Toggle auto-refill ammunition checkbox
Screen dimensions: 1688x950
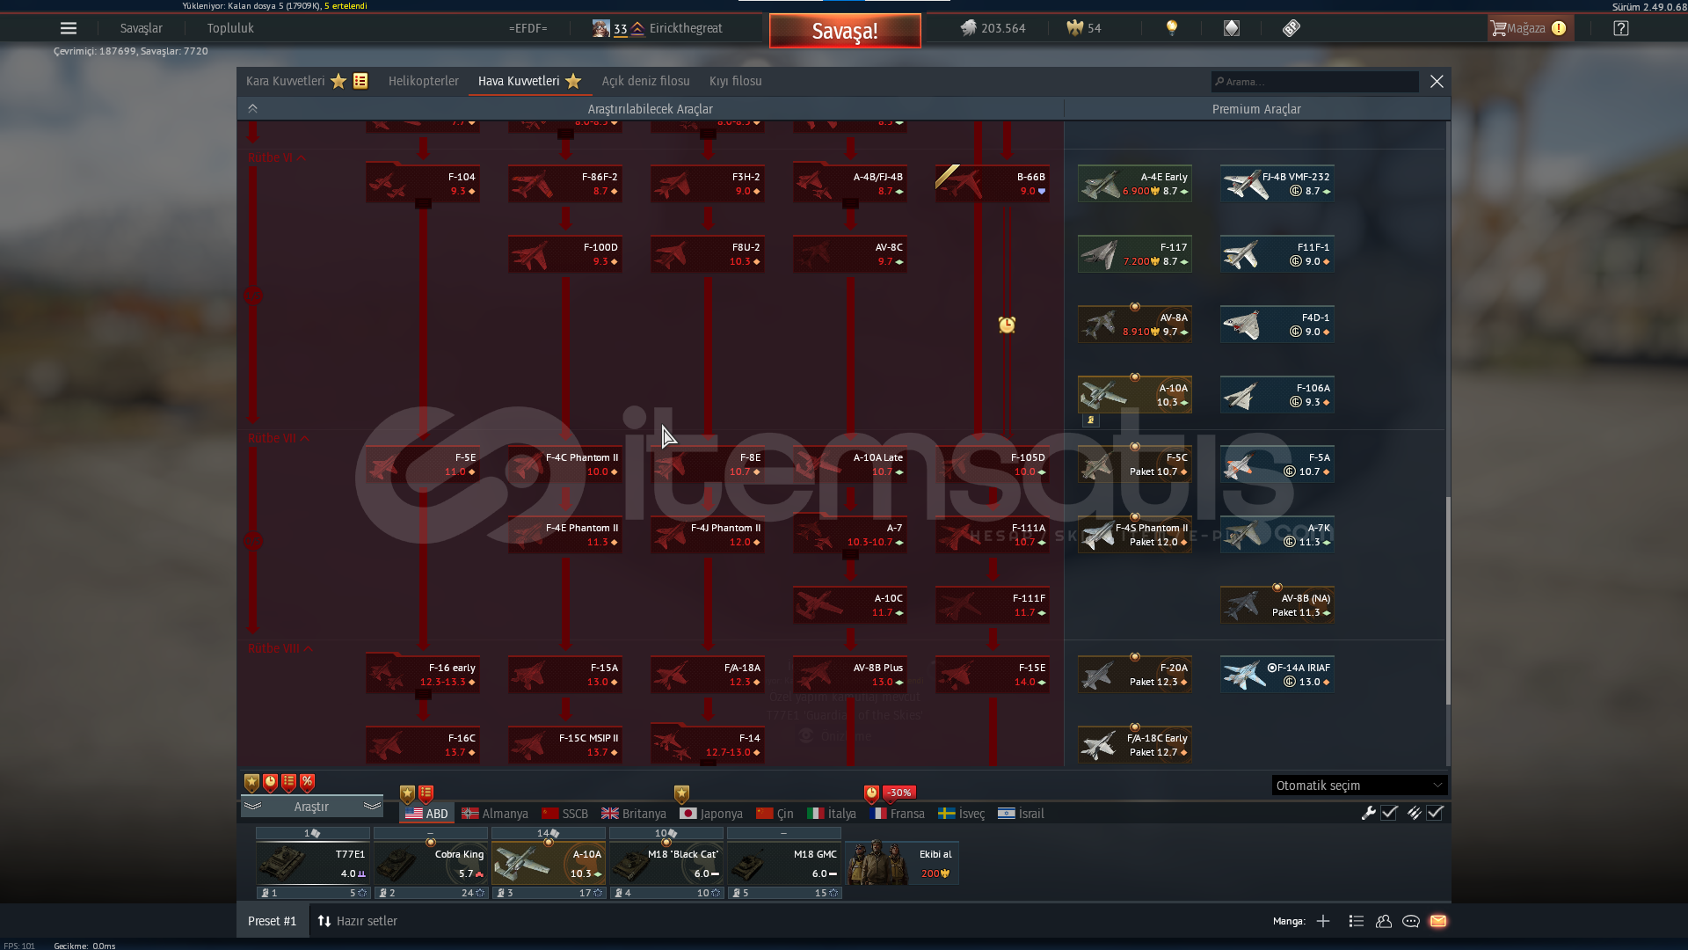(x=1435, y=813)
